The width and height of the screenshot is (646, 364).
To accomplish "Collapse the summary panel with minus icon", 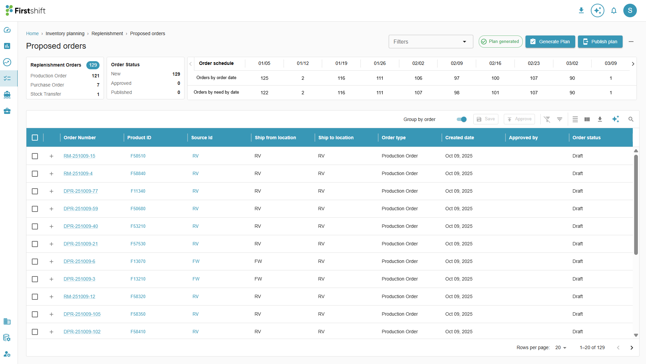I will point(631,42).
